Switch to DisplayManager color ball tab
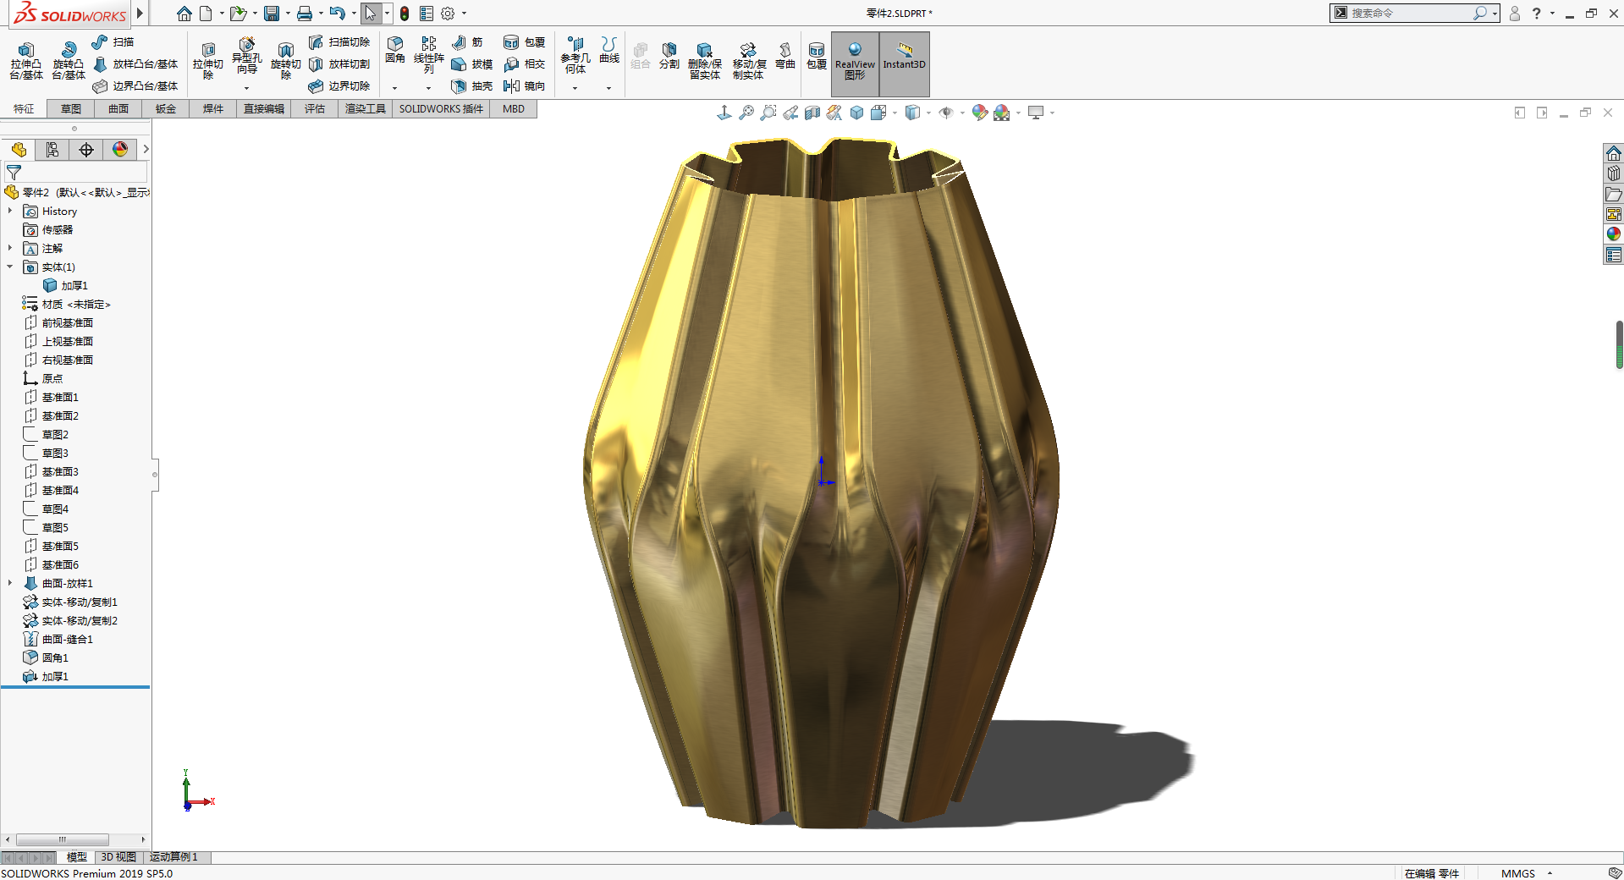The image size is (1624, 880). tap(120, 150)
